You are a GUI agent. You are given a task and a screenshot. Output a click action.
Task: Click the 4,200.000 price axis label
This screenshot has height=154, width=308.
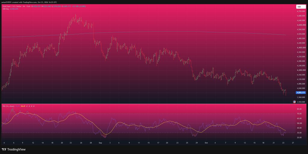301,70
